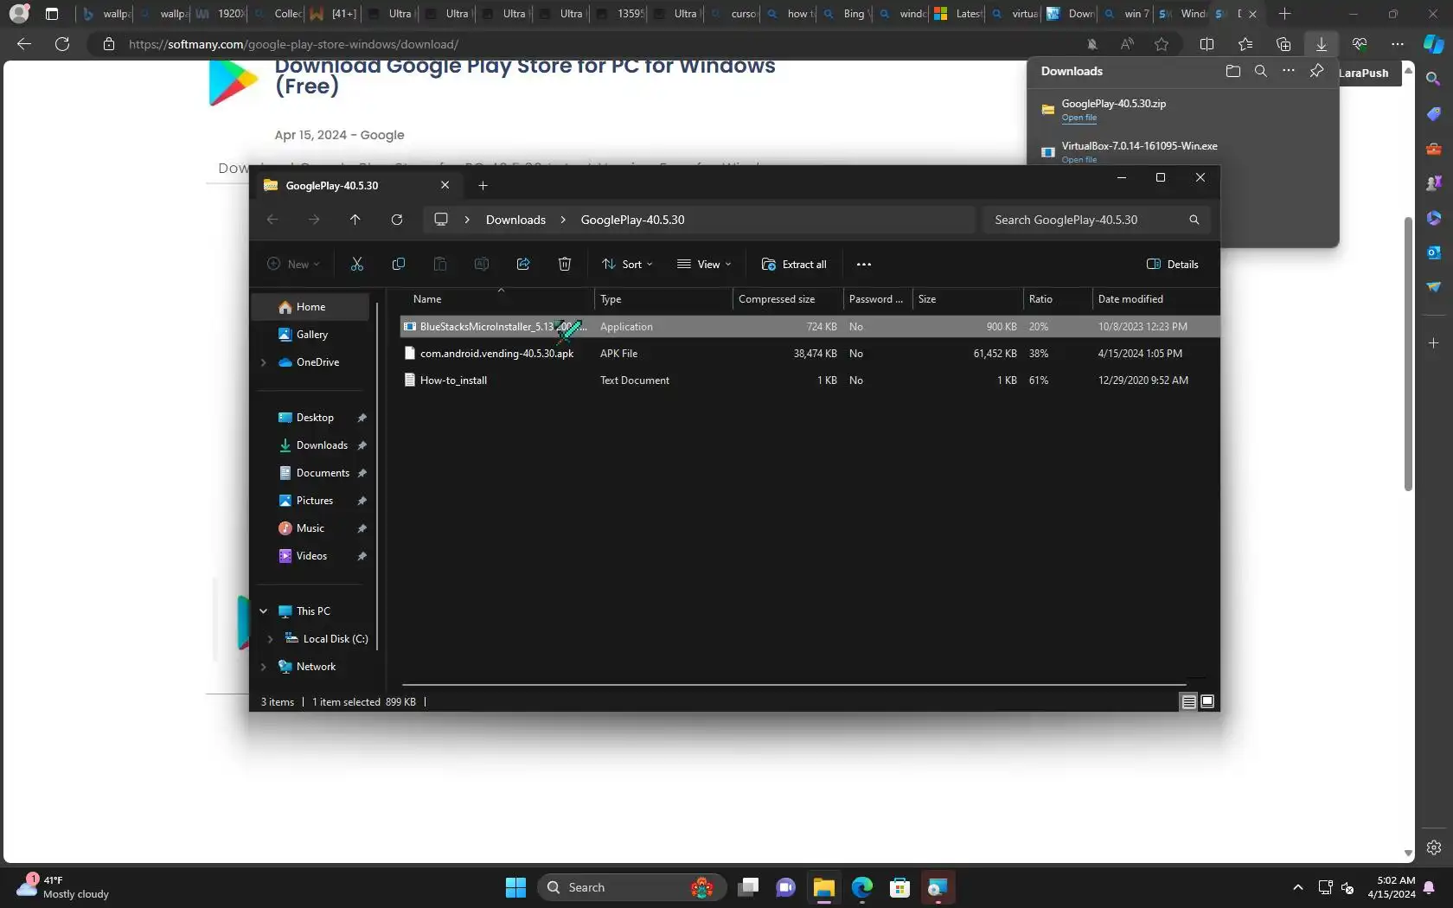Open Pictures in the Explorer sidebar
This screenshot has height=908, width=1453.
pos(315,501)
